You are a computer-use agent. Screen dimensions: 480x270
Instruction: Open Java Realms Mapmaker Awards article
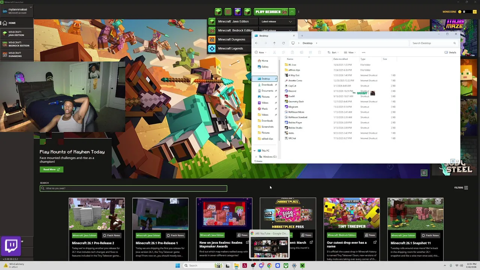coord(224,229)
